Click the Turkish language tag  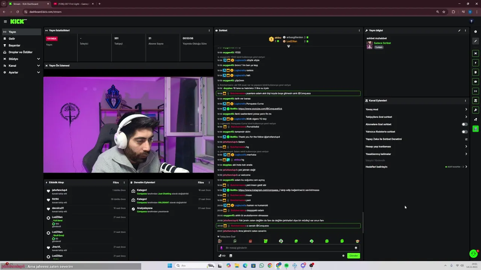(378, 47)
